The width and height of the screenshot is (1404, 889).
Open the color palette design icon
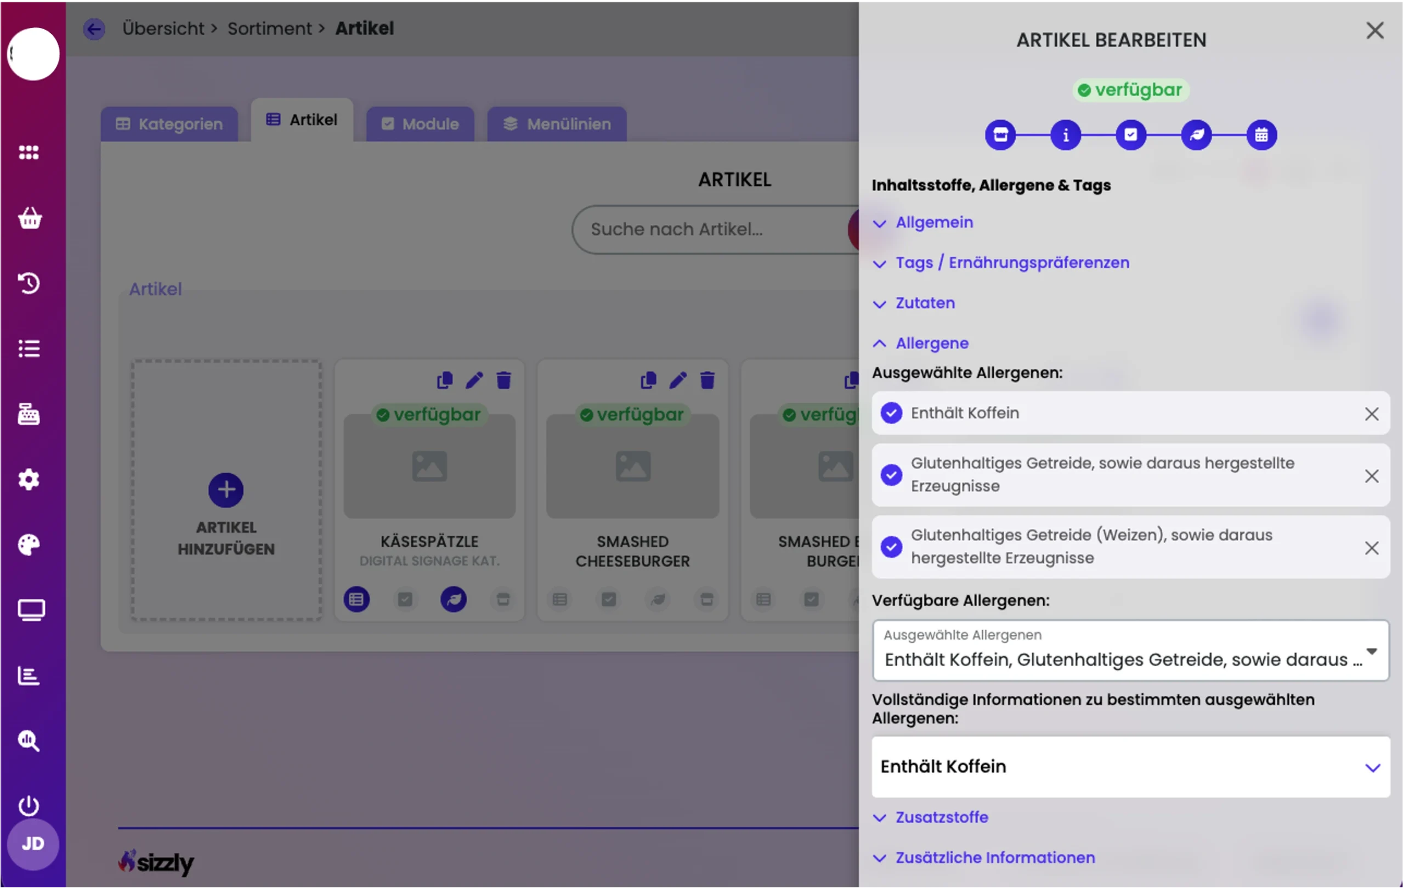pyautogui.click(x=29, y=545)
